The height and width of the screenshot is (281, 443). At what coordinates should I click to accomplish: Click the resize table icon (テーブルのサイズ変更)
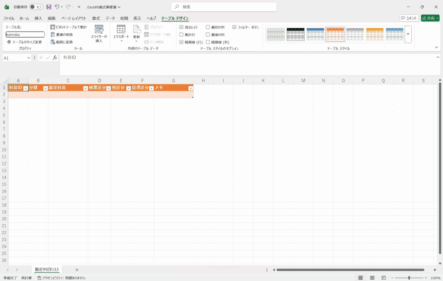(9, 42)
